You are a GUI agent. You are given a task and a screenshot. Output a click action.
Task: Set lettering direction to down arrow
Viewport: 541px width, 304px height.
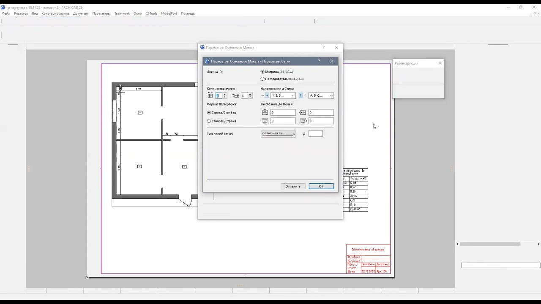click(x=305, y=95)
